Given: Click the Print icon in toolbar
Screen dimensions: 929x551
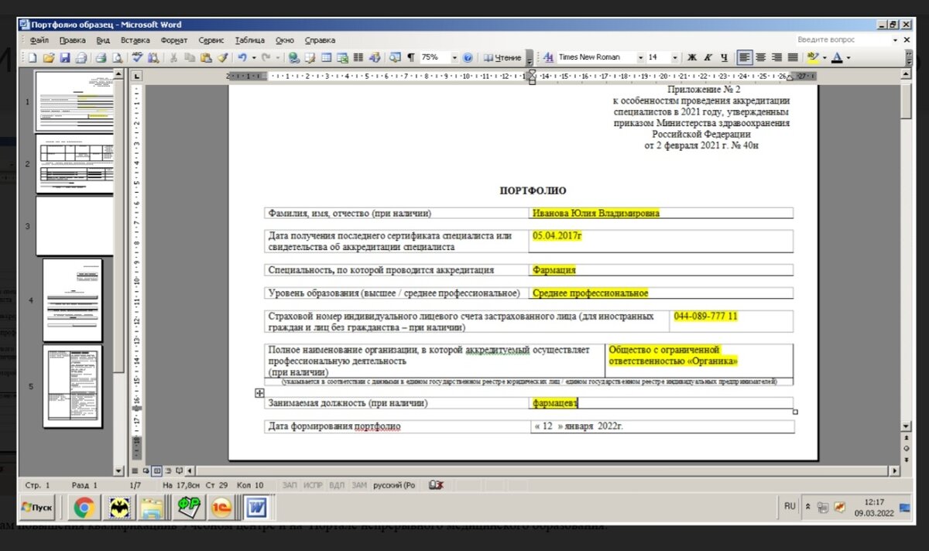Looking at the screenshot, I should pos(101,57).
